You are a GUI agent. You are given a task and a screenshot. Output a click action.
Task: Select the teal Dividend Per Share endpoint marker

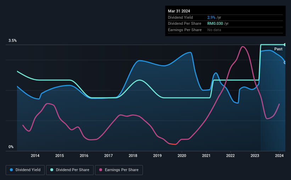tap(285, 45)
